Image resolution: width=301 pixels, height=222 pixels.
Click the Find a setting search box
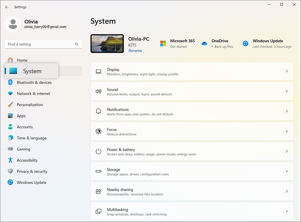(x=40, y=44)
